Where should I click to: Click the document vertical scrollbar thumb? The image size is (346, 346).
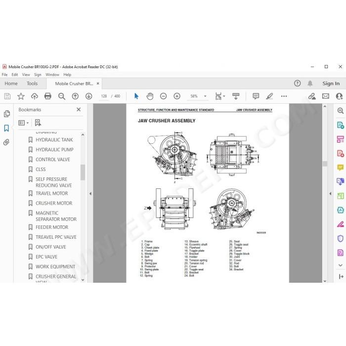[x=325, y=164]
